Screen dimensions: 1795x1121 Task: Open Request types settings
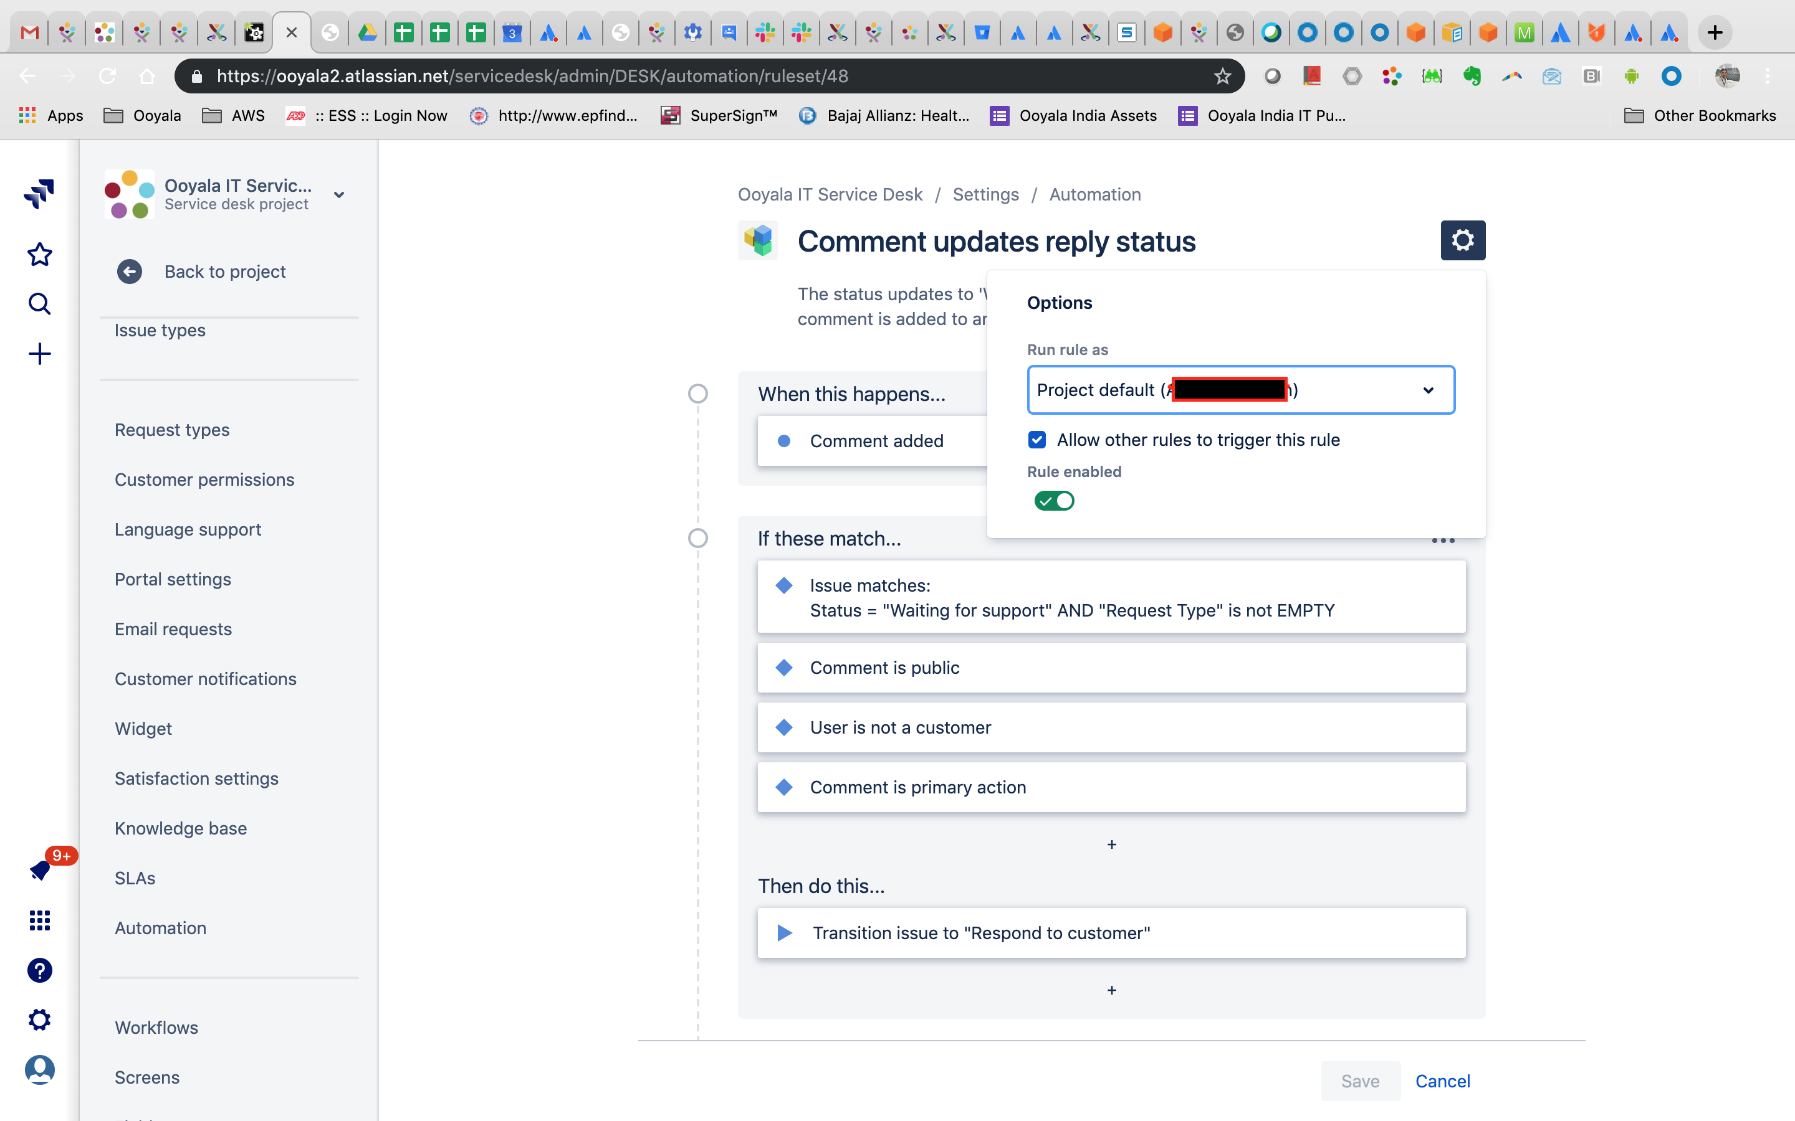pos(172,429)
